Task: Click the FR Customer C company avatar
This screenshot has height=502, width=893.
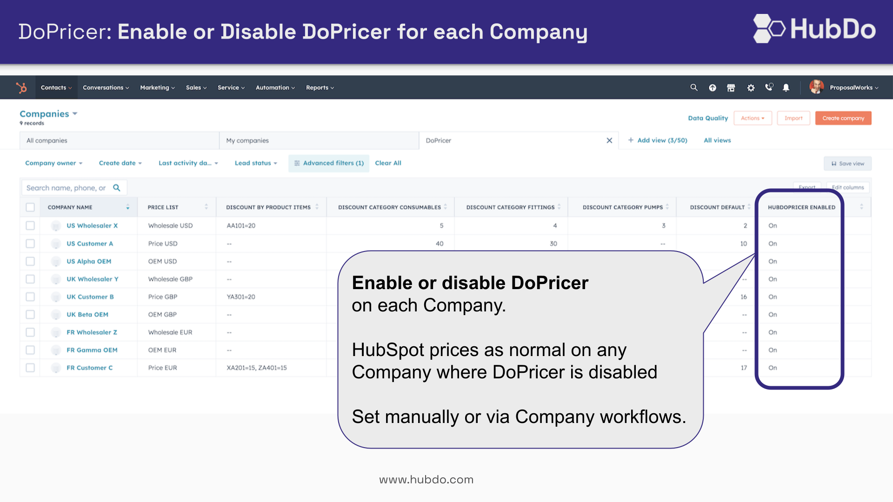Action: (x=56, y=368)
